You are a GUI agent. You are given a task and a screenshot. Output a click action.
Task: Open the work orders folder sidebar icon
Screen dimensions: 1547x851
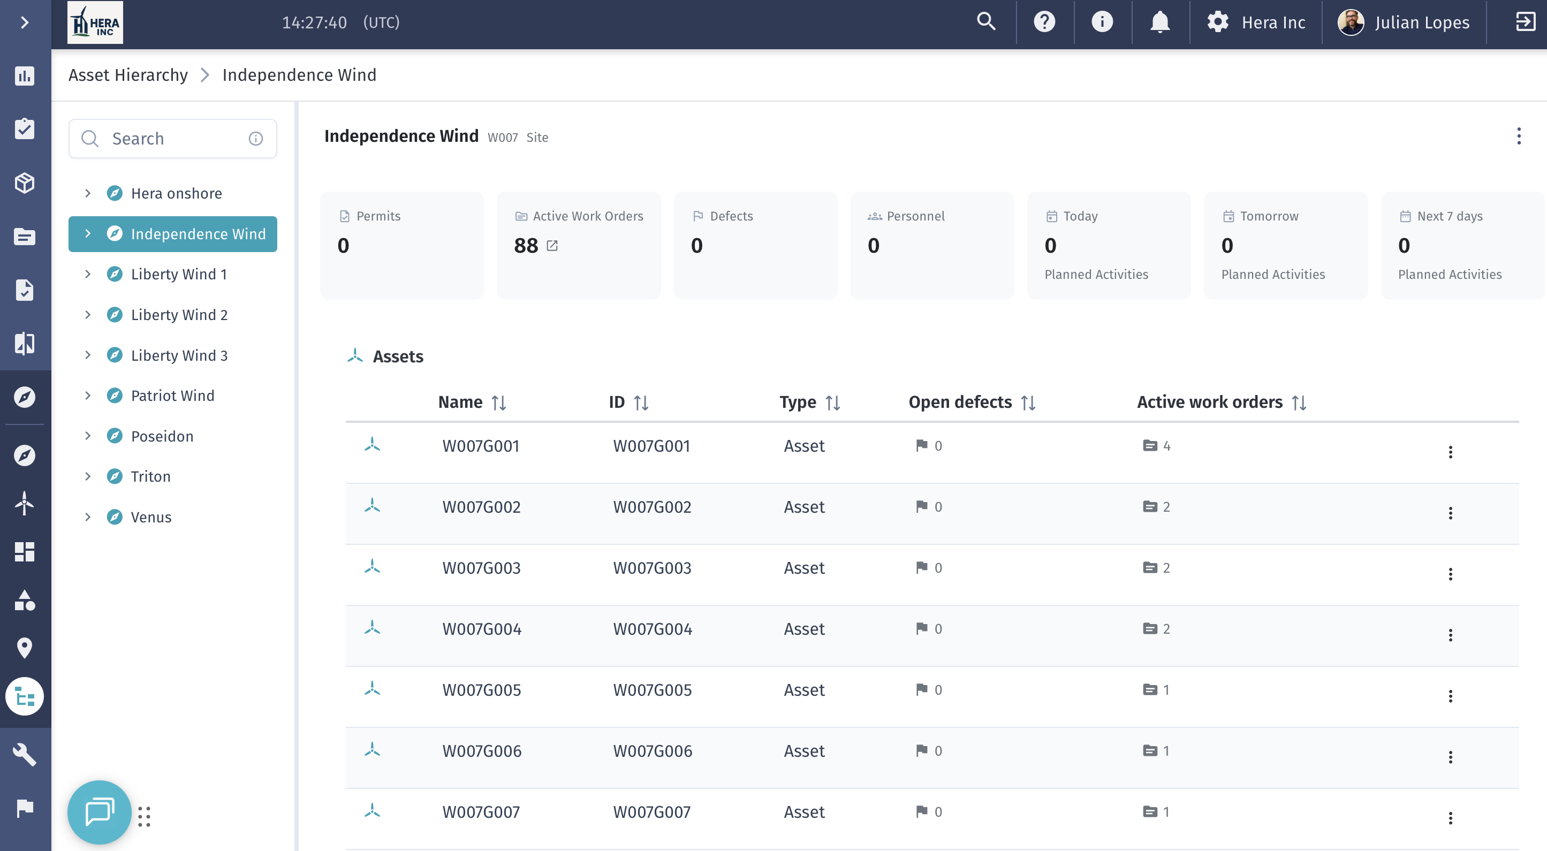click(25, 237)
